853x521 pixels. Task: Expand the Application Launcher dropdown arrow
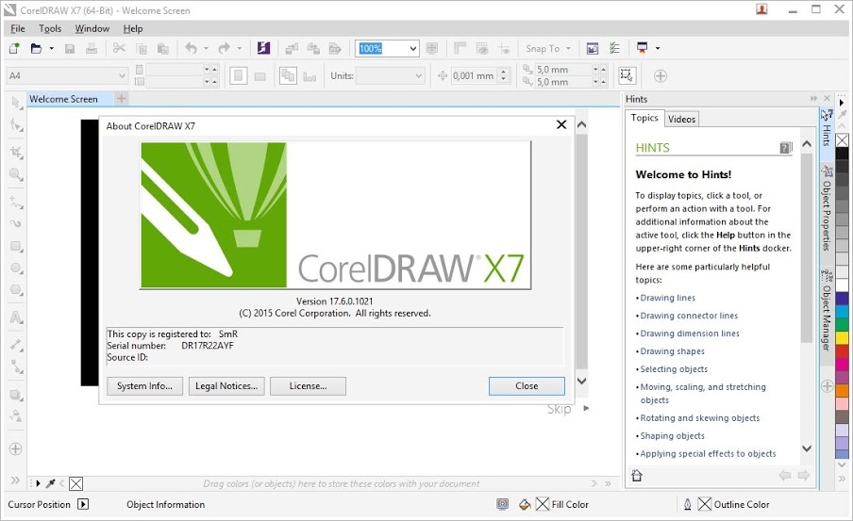(657, 48)
